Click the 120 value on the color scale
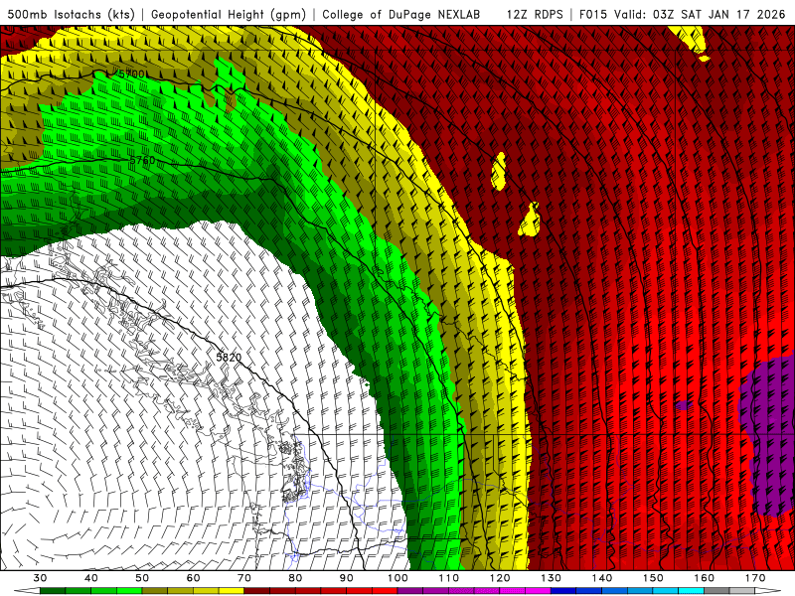This screenshot has width=795, height=596. click(x=500, y=578)
